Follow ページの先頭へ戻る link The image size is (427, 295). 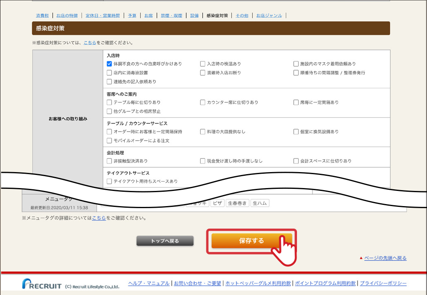(385, 258)
